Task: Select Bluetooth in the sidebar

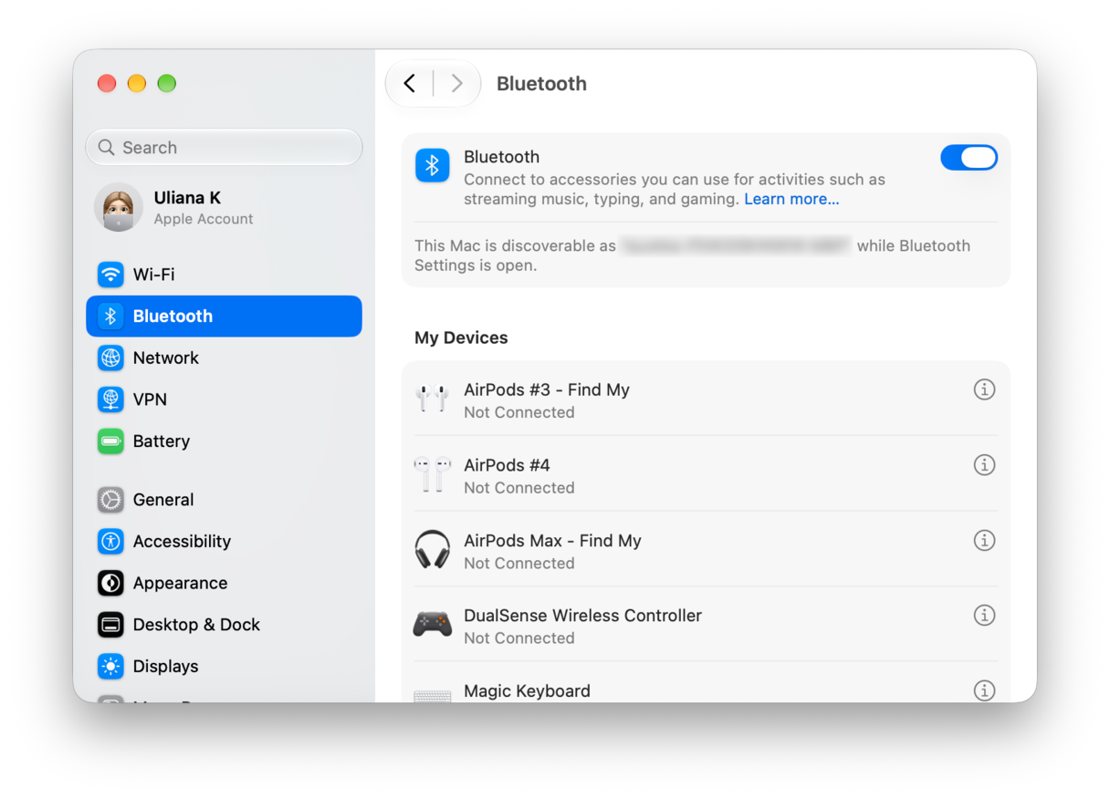Action: click(224, 316)
